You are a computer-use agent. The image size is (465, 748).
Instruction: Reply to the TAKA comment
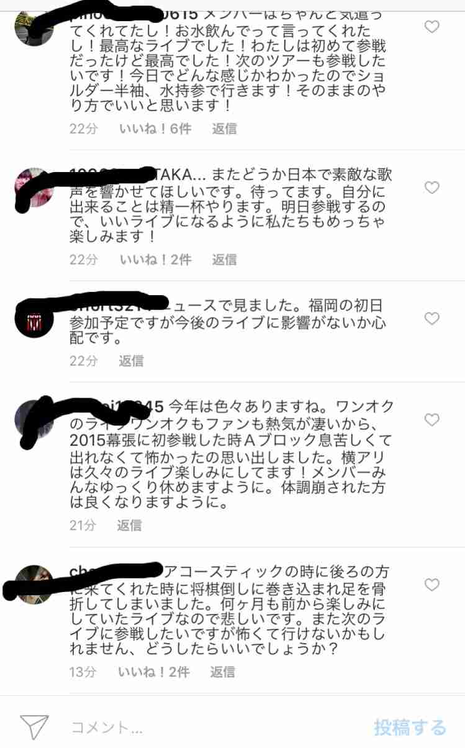point(224,260)
